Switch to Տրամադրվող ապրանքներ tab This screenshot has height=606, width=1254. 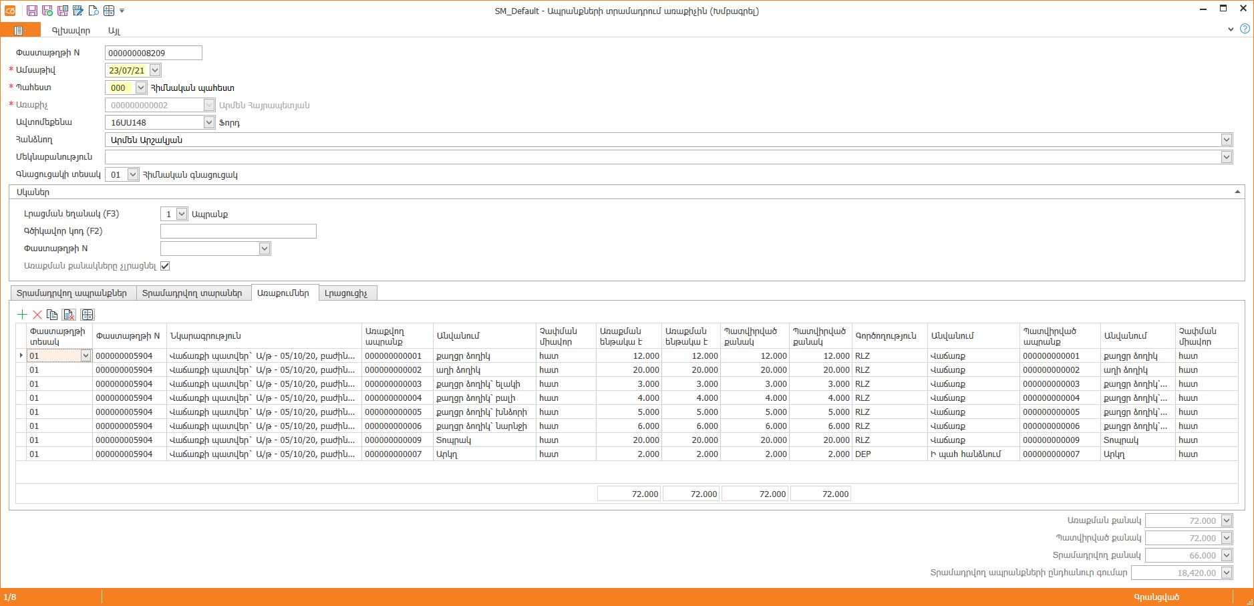coord(72,293)
